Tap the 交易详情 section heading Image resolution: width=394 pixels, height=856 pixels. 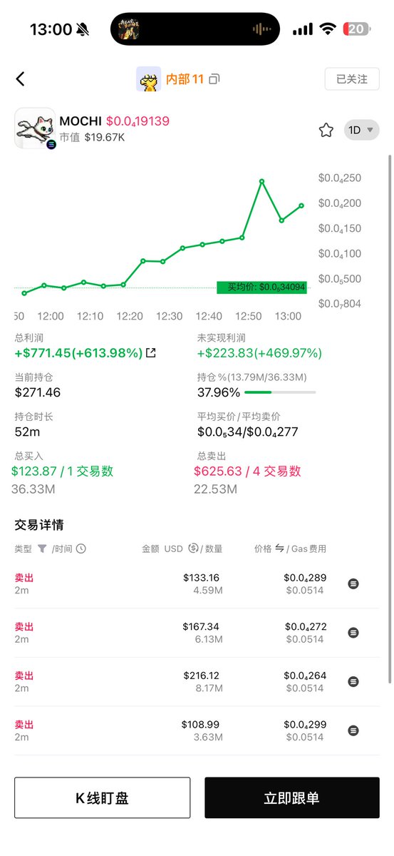[39, 525]
